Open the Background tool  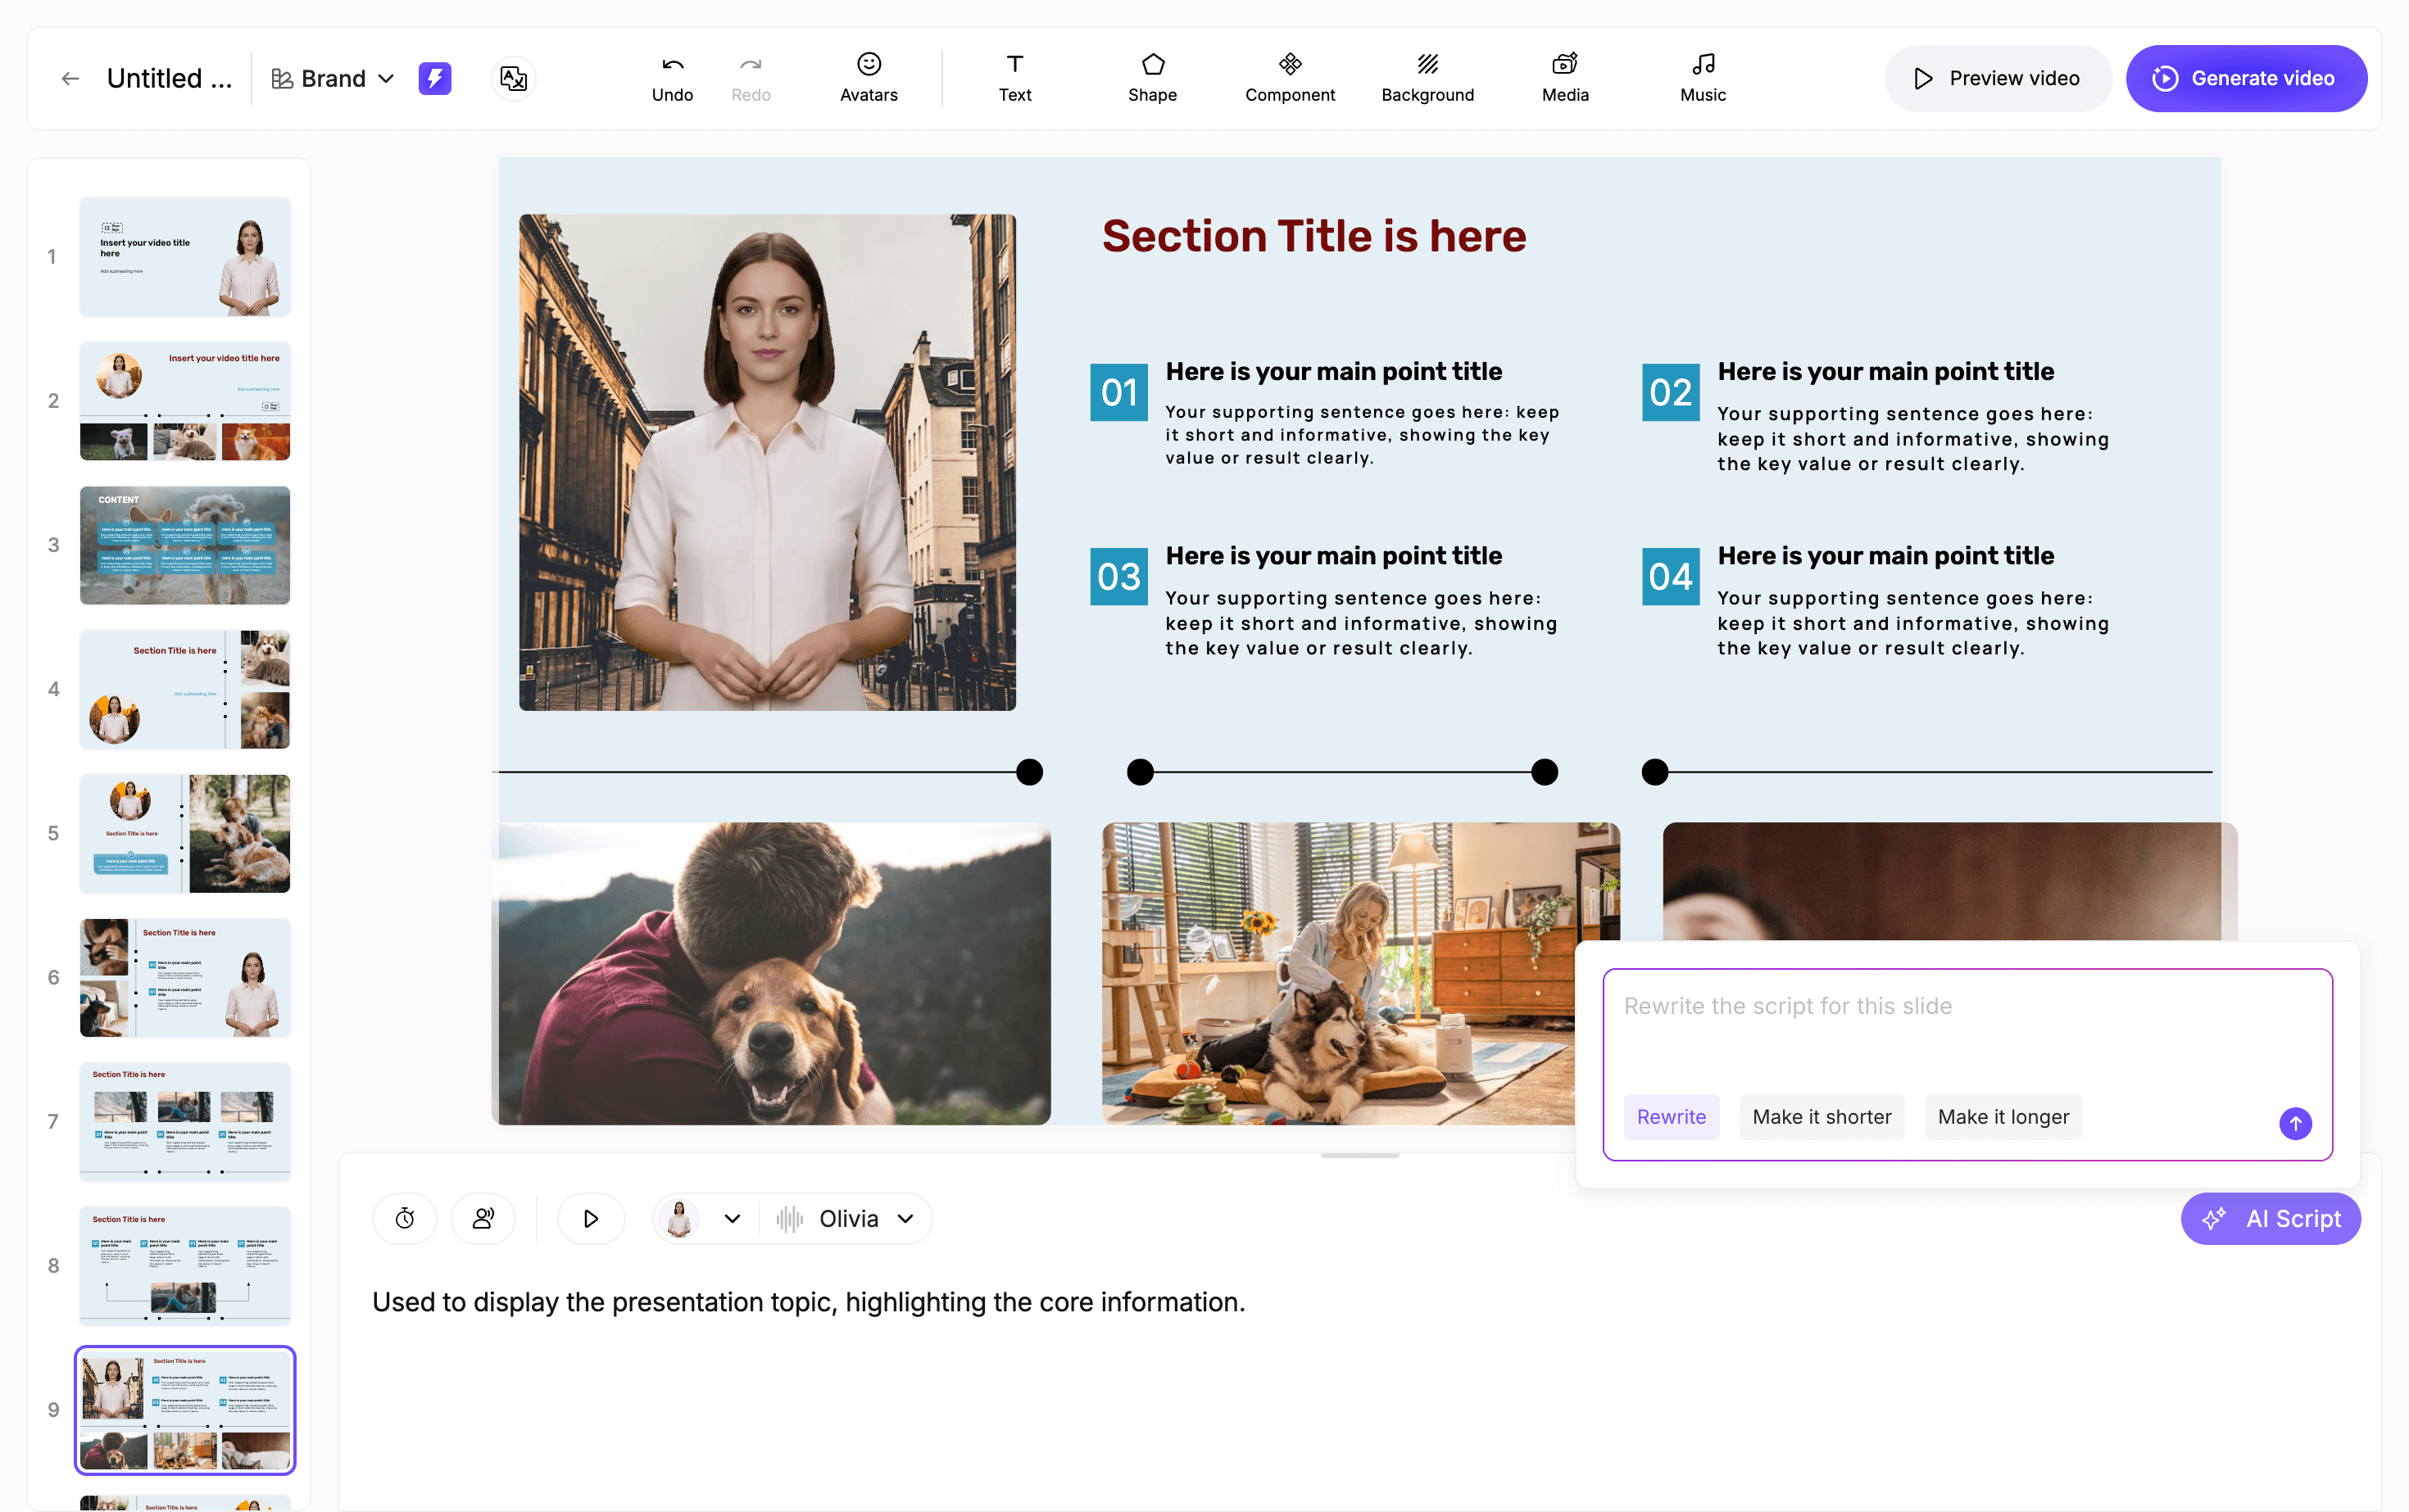coord(1427,78)
